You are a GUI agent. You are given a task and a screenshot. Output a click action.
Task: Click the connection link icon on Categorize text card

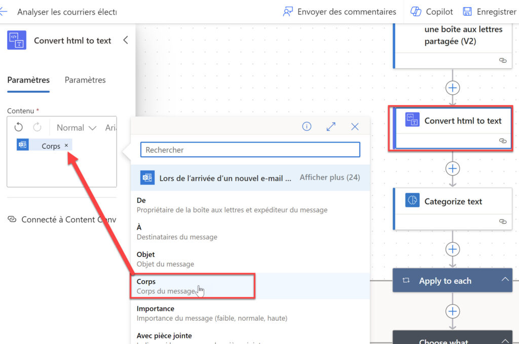click(x=502, y=221)
